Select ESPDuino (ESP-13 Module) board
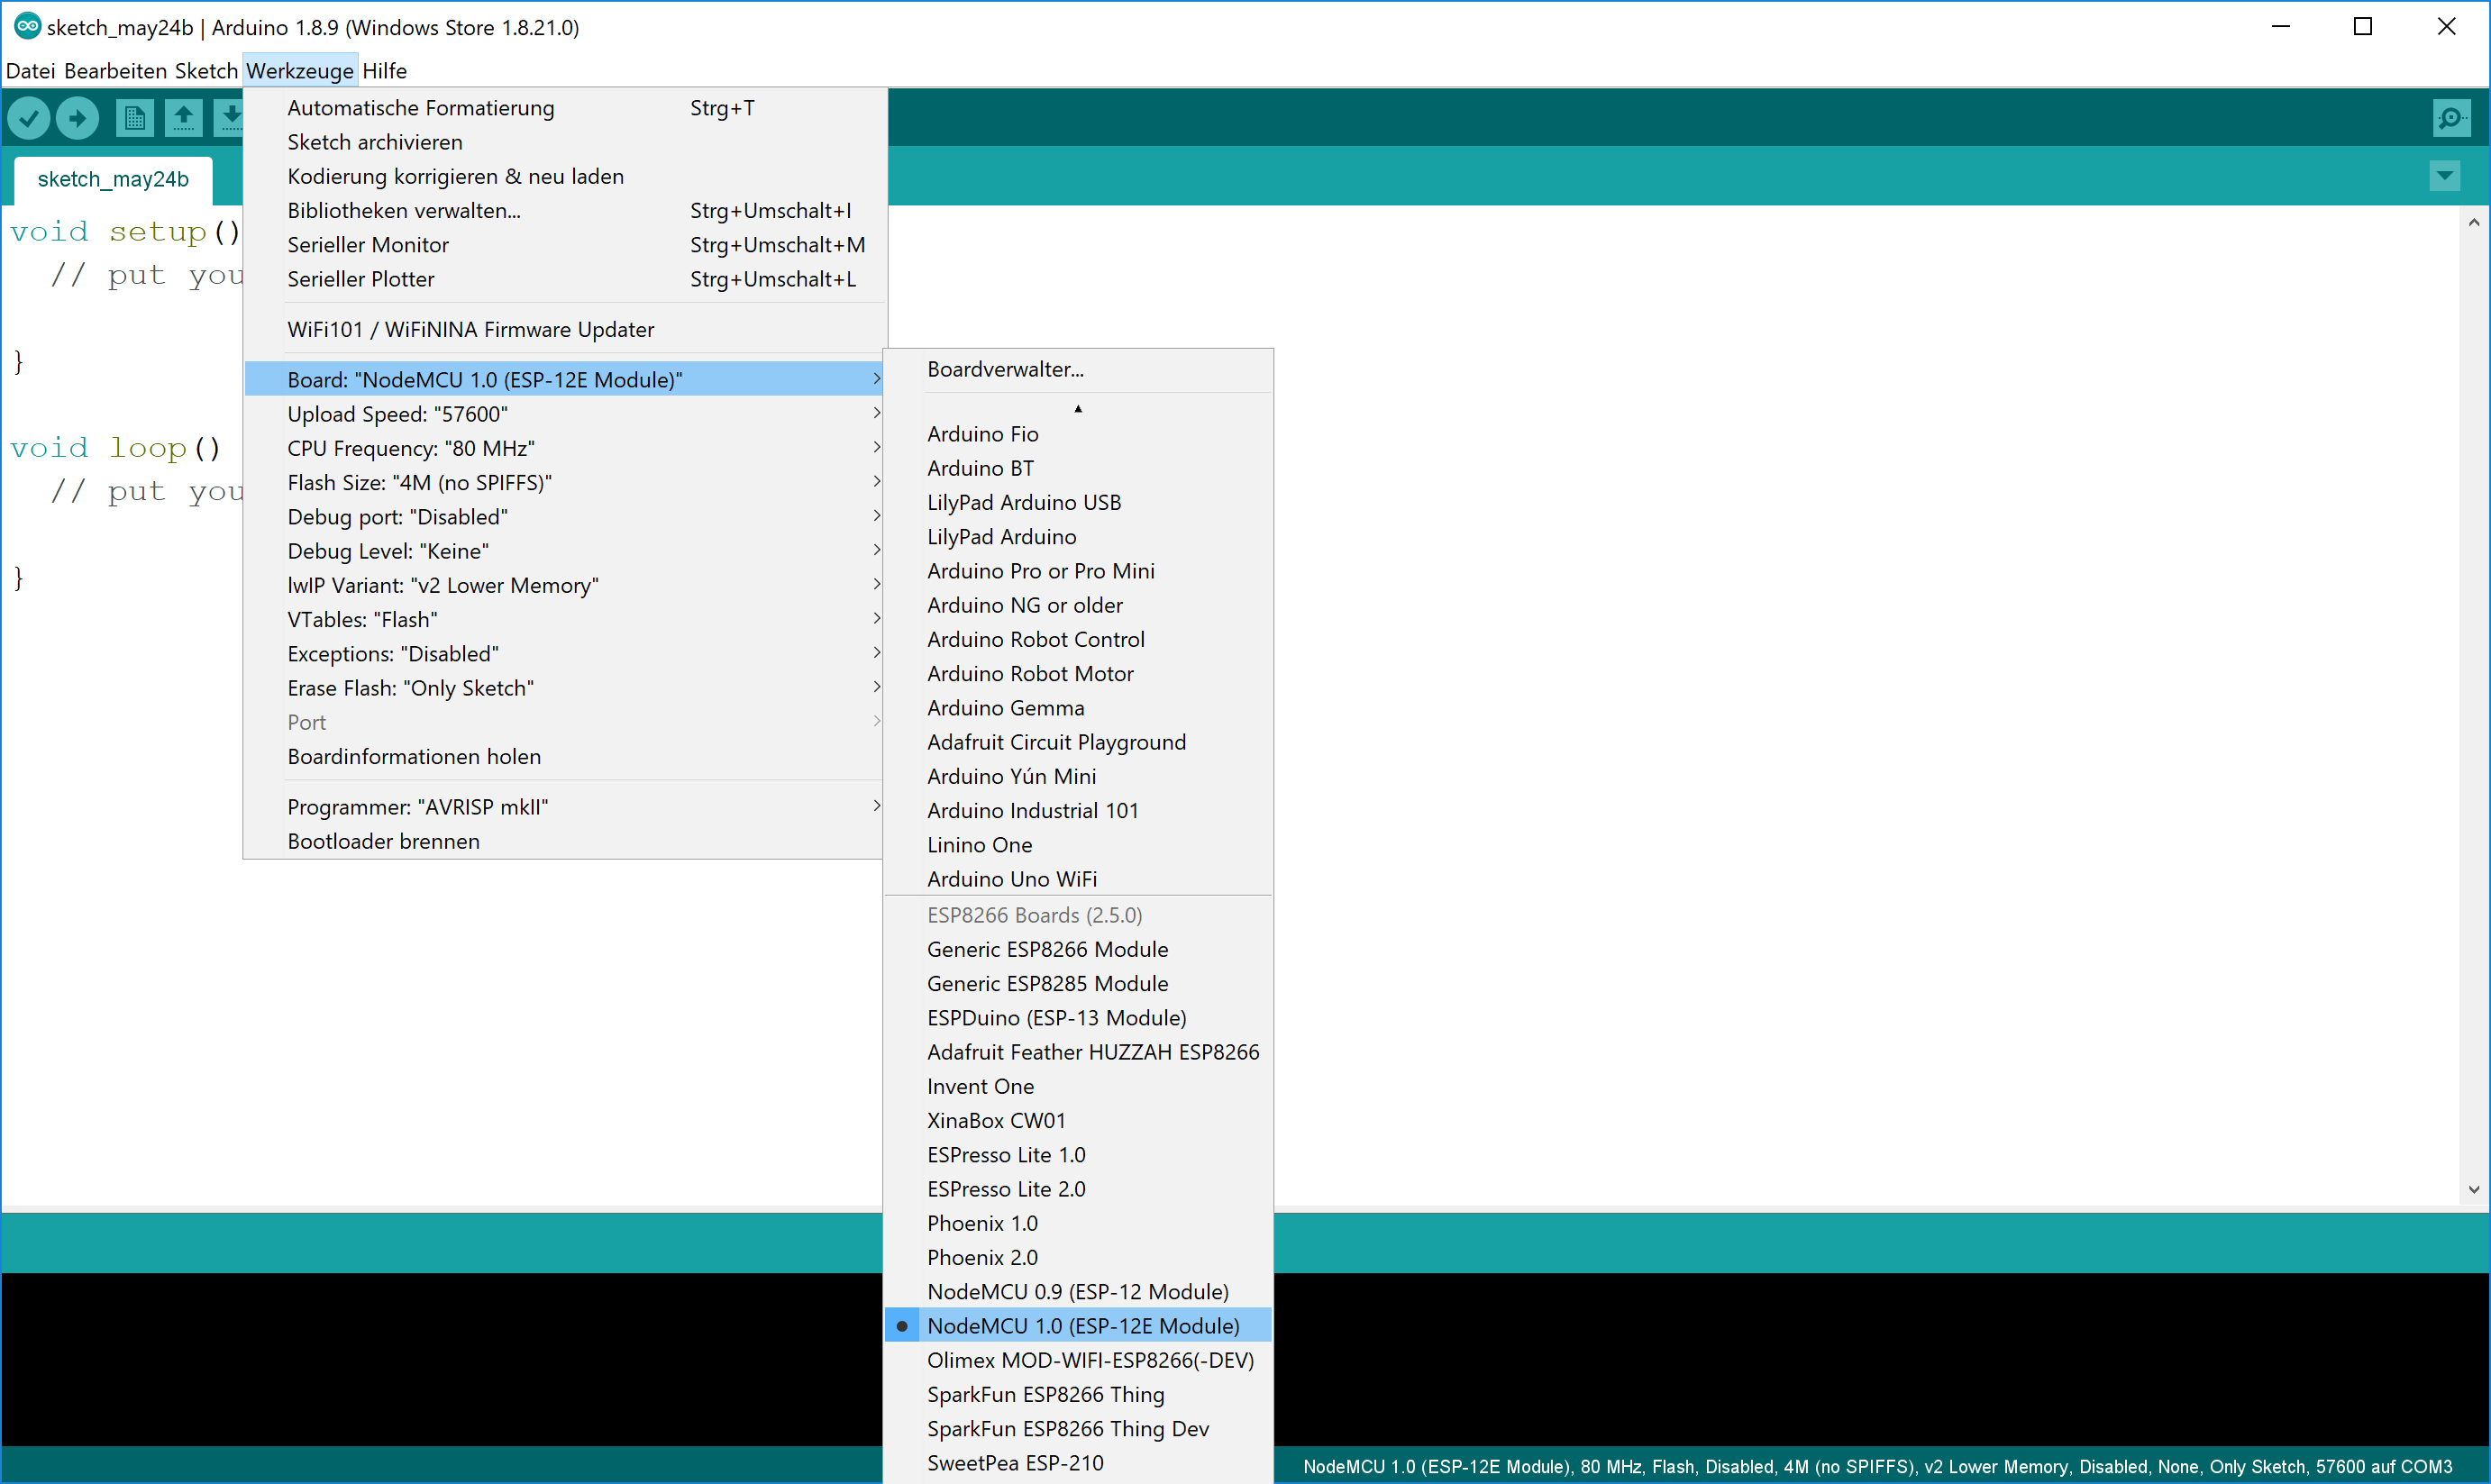 [x=1078, y=1017]
